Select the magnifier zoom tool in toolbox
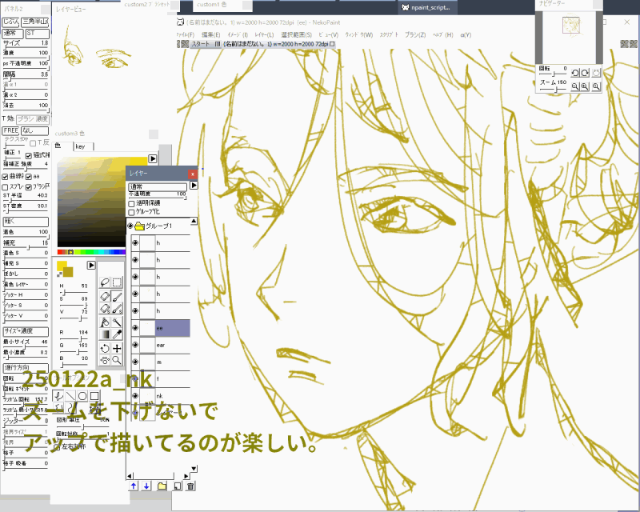 (117, 360)
